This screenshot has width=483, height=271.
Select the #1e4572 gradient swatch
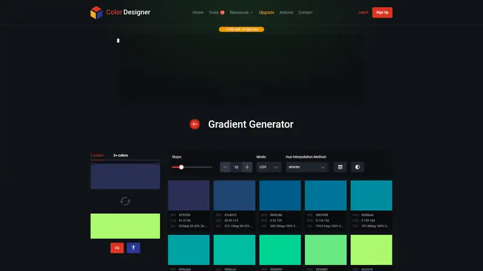coord(234,195)
